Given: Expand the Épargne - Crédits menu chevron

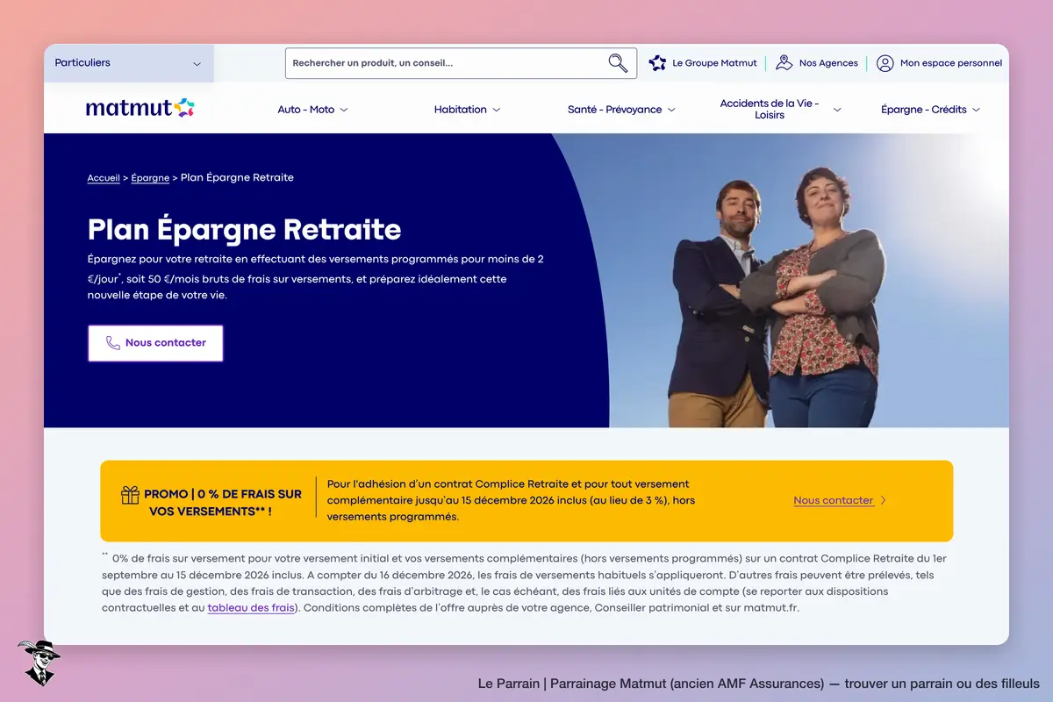Looking at the screenshot, I should (976, 110).
